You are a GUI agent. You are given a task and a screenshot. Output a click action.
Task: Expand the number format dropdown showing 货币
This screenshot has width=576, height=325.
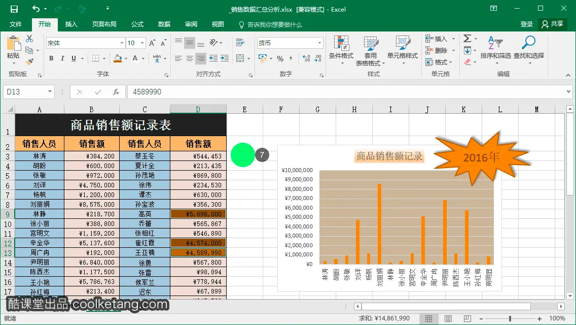tap(319, 43)
